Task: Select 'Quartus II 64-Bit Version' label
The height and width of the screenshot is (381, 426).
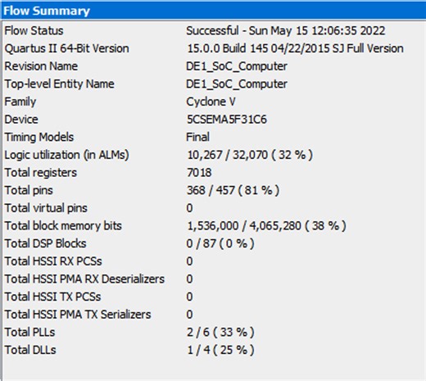Action: 66,48
